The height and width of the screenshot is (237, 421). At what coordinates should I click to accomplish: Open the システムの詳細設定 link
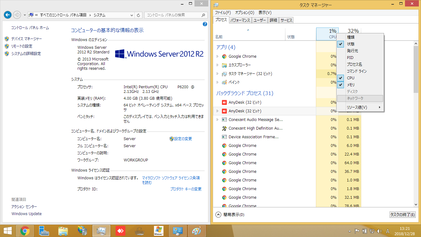(x=26, y=54)
